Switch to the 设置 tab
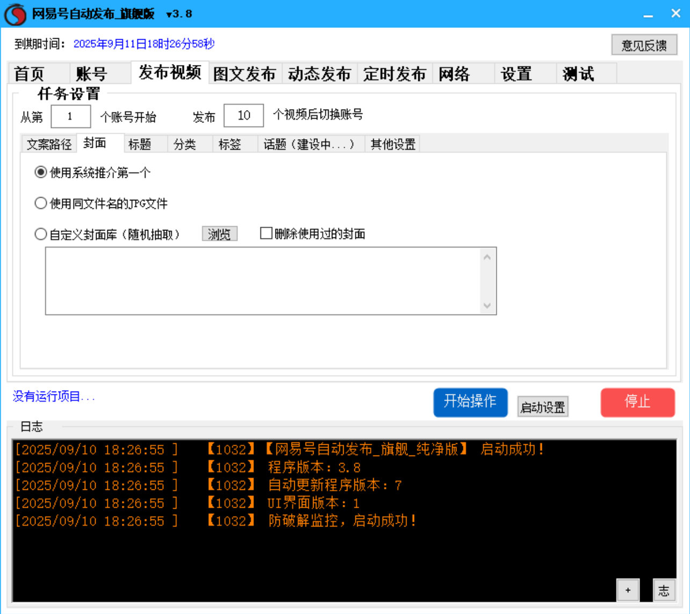The height and width of the screenshot is (614, 690). [x=517, y=74]
